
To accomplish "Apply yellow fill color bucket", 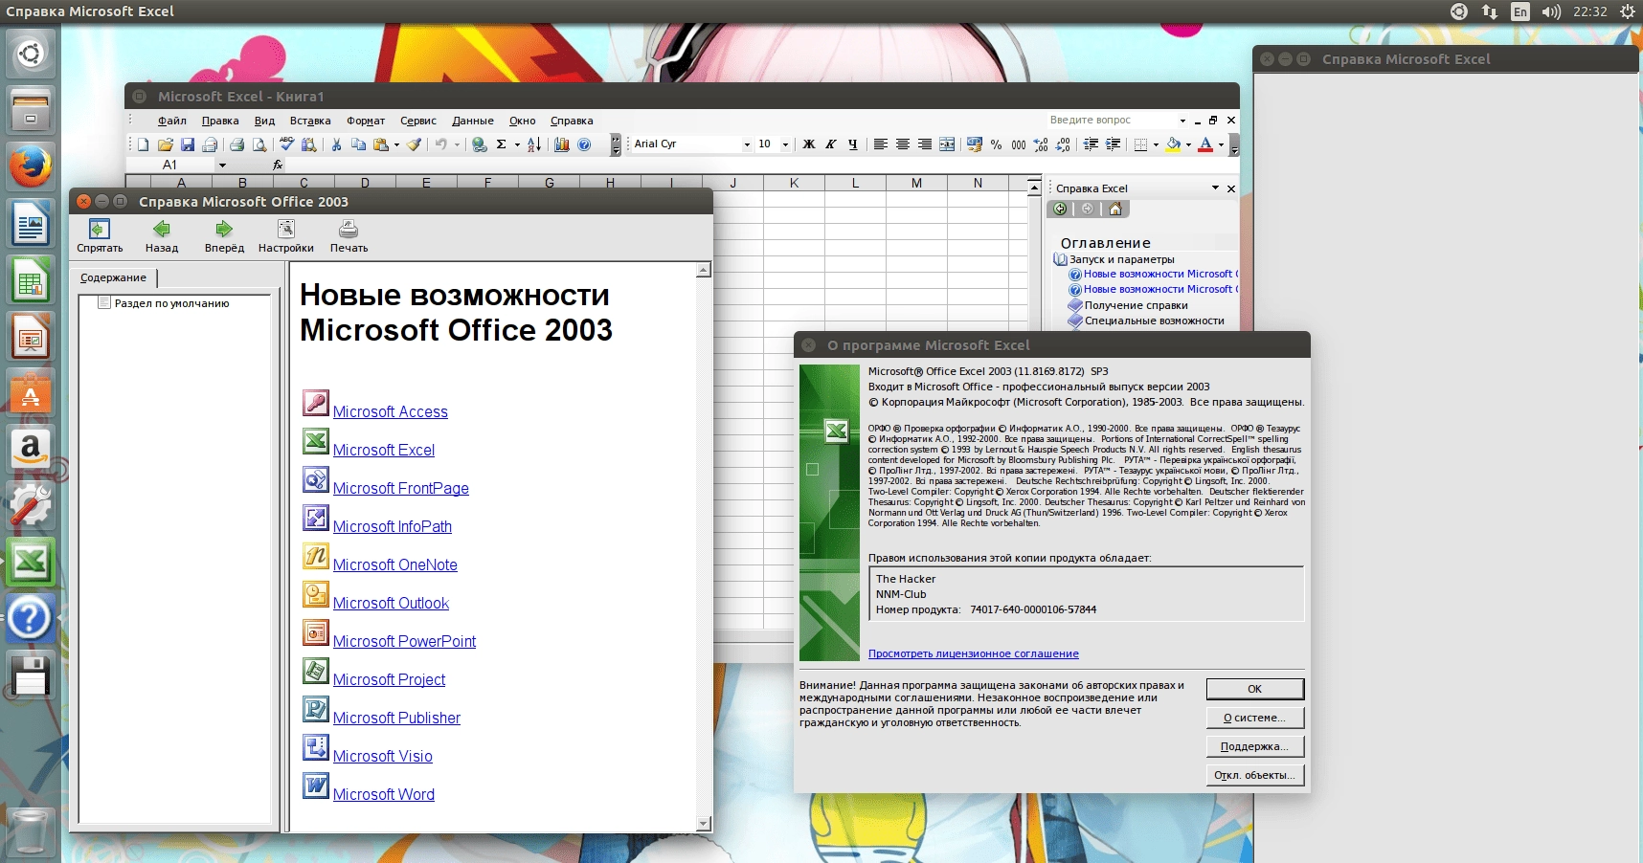I will point(1174,144).
